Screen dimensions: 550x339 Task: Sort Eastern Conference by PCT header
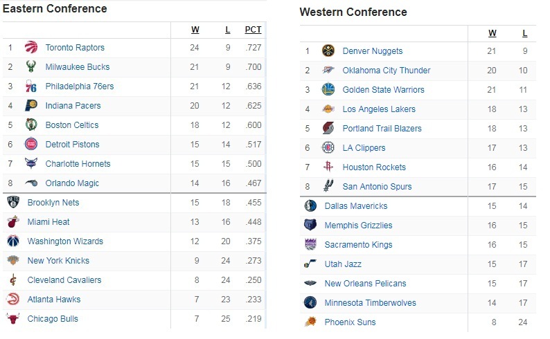point(253,30)
